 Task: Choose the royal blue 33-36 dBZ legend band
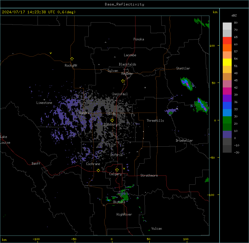coord(227,105)
